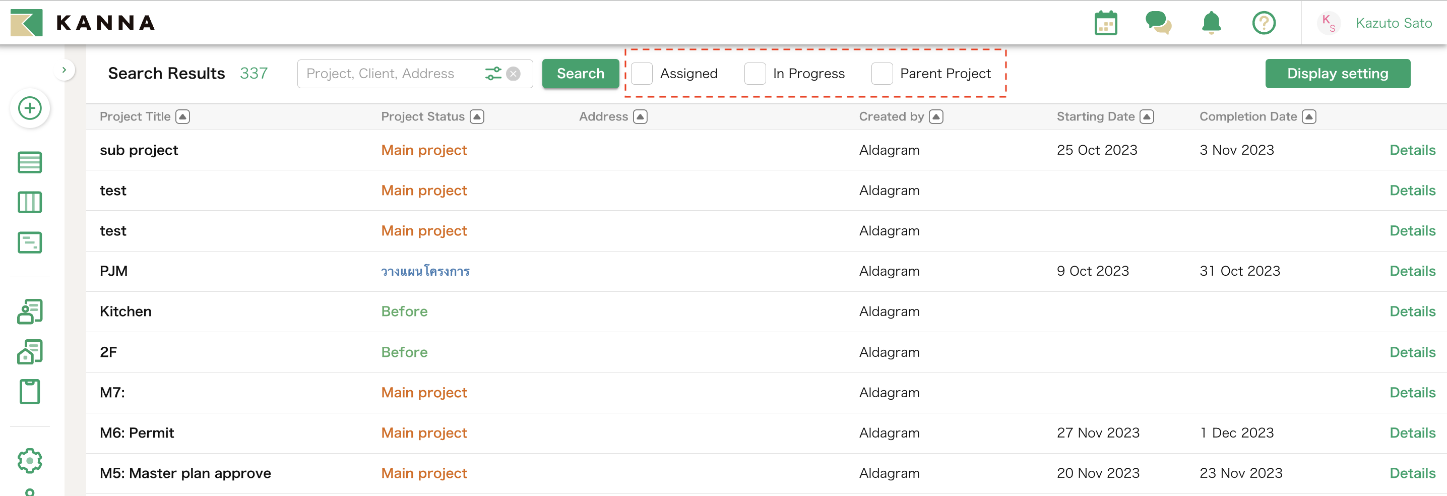The image size is (1447, 496).
Task: Open Details for the Kitchen project
Action: [1413, 311]
